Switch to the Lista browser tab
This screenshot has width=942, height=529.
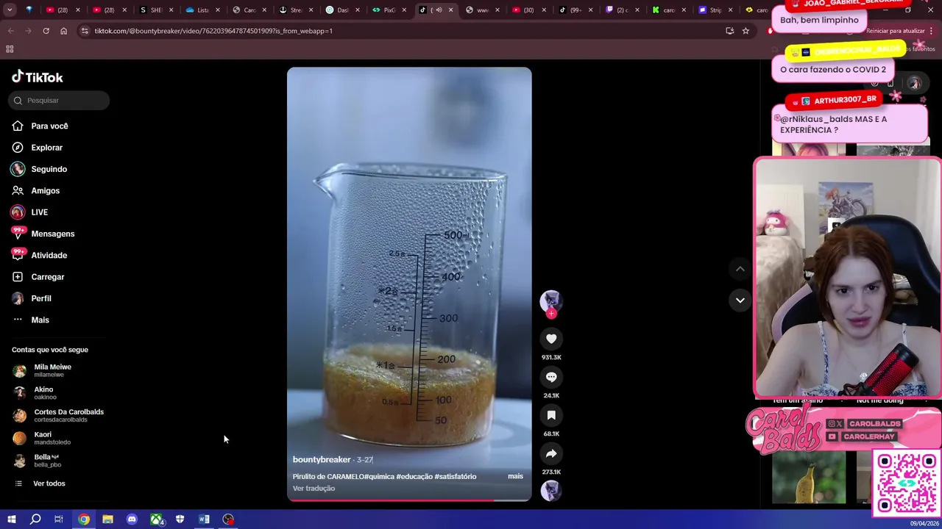click(x=203, y=10)
